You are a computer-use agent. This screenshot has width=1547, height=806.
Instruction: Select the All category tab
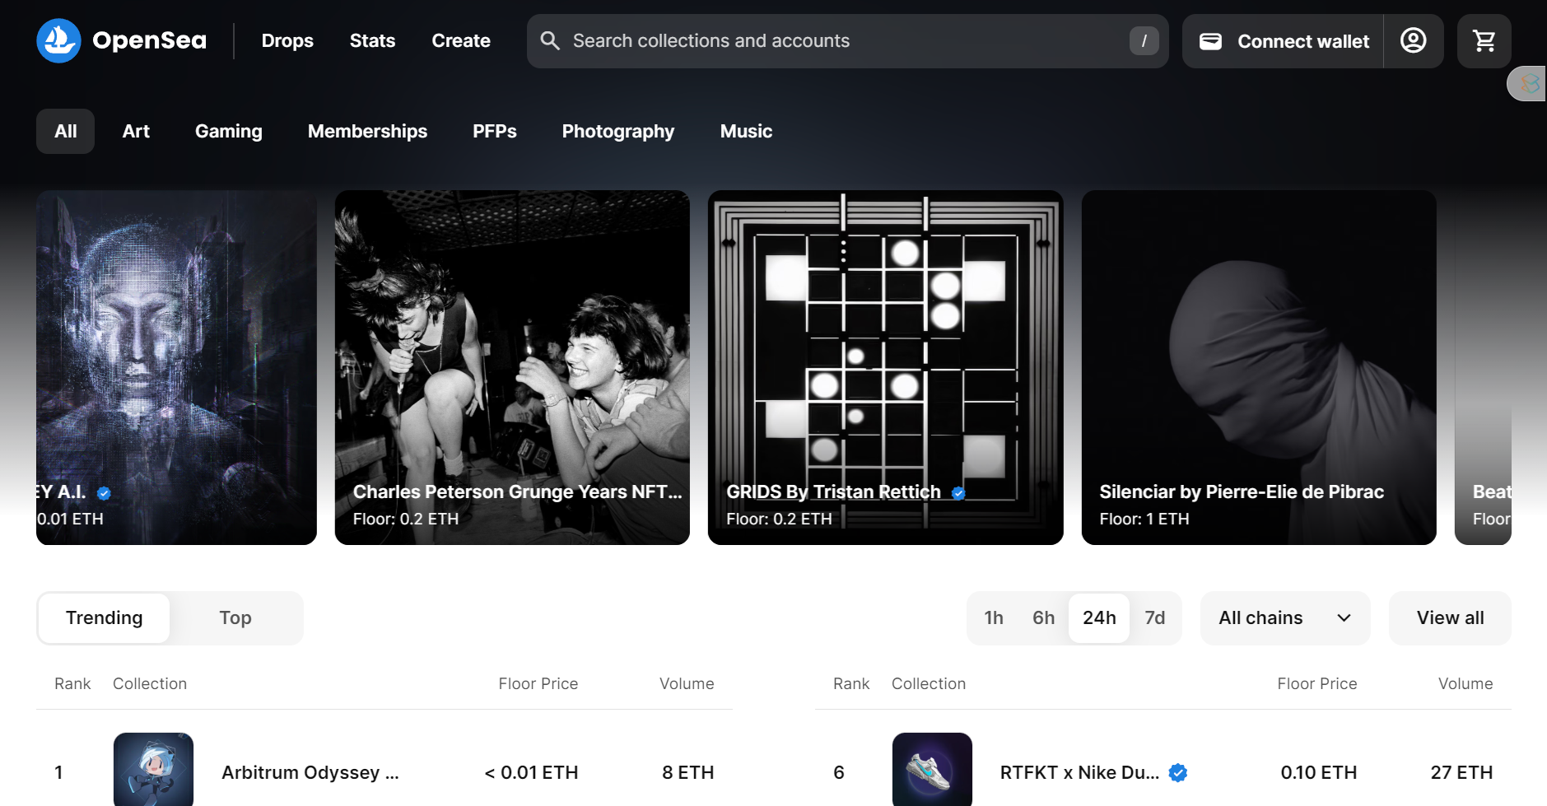point(65,131)
